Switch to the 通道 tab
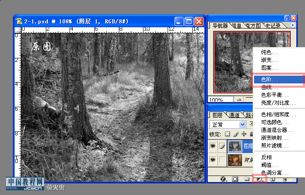Viewport: 305px width, 195px height. (x=234, y=115)
